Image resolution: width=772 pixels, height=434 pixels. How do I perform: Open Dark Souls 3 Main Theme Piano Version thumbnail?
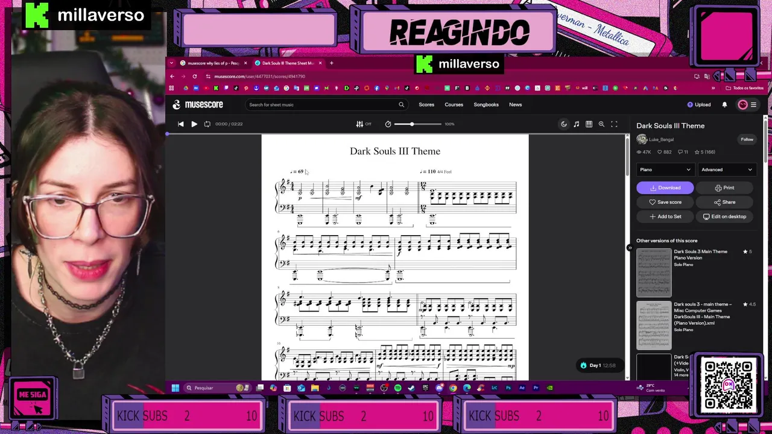click(x=654, y=273)
